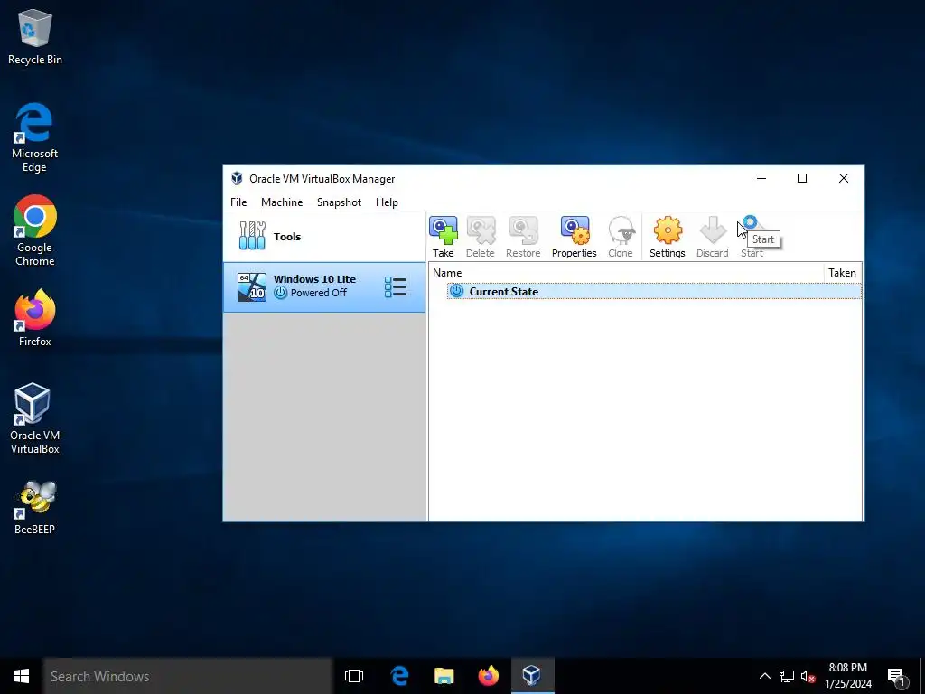925x694 pixels.
Task: Open Edge from the taskbar
Action: pyautogui.click(x=399, y=676)
